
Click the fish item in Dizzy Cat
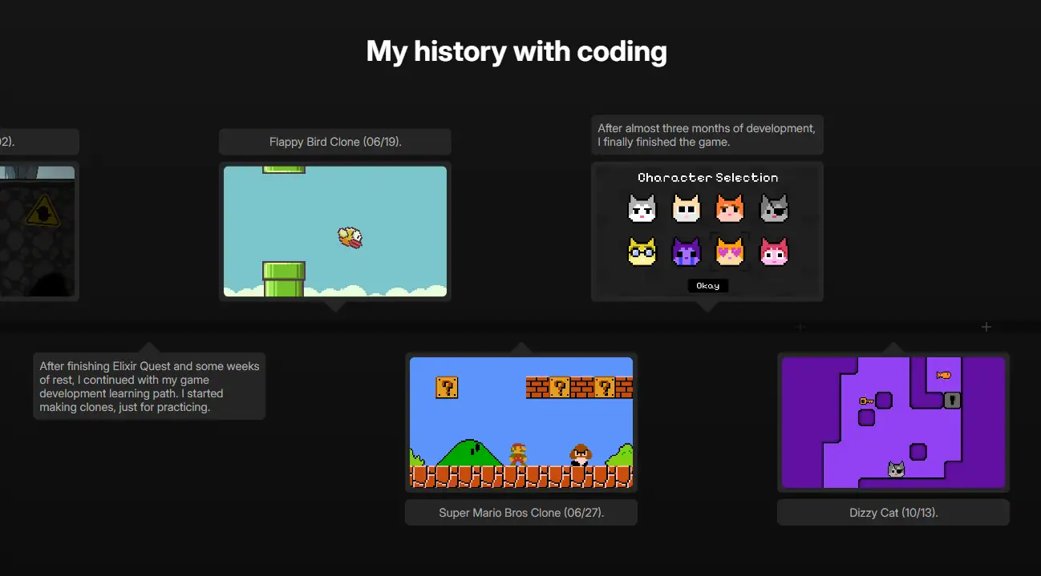tap(943, 374)
